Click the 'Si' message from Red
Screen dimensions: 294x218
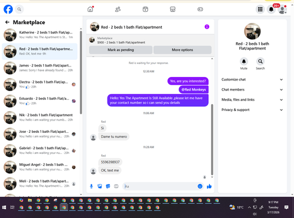102,128
